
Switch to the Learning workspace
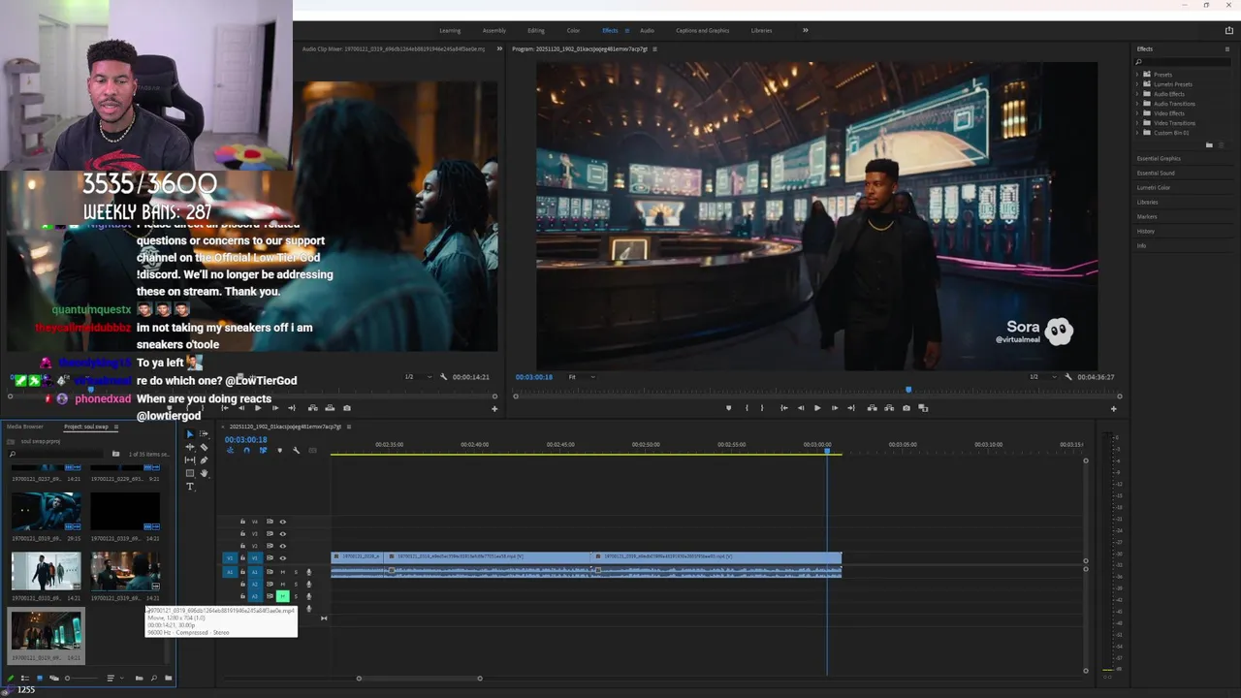point(450,30)
